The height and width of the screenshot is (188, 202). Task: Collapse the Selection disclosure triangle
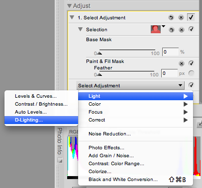(81, 29)
